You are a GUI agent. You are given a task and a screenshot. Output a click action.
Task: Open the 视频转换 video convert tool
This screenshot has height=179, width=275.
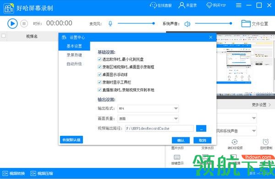coord(14,173)
